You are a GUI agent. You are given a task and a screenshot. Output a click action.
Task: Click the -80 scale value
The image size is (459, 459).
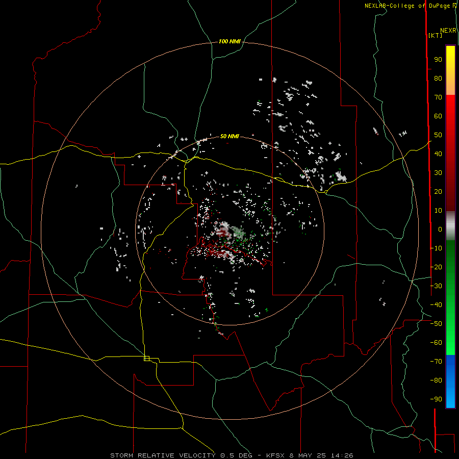[436, 380]
